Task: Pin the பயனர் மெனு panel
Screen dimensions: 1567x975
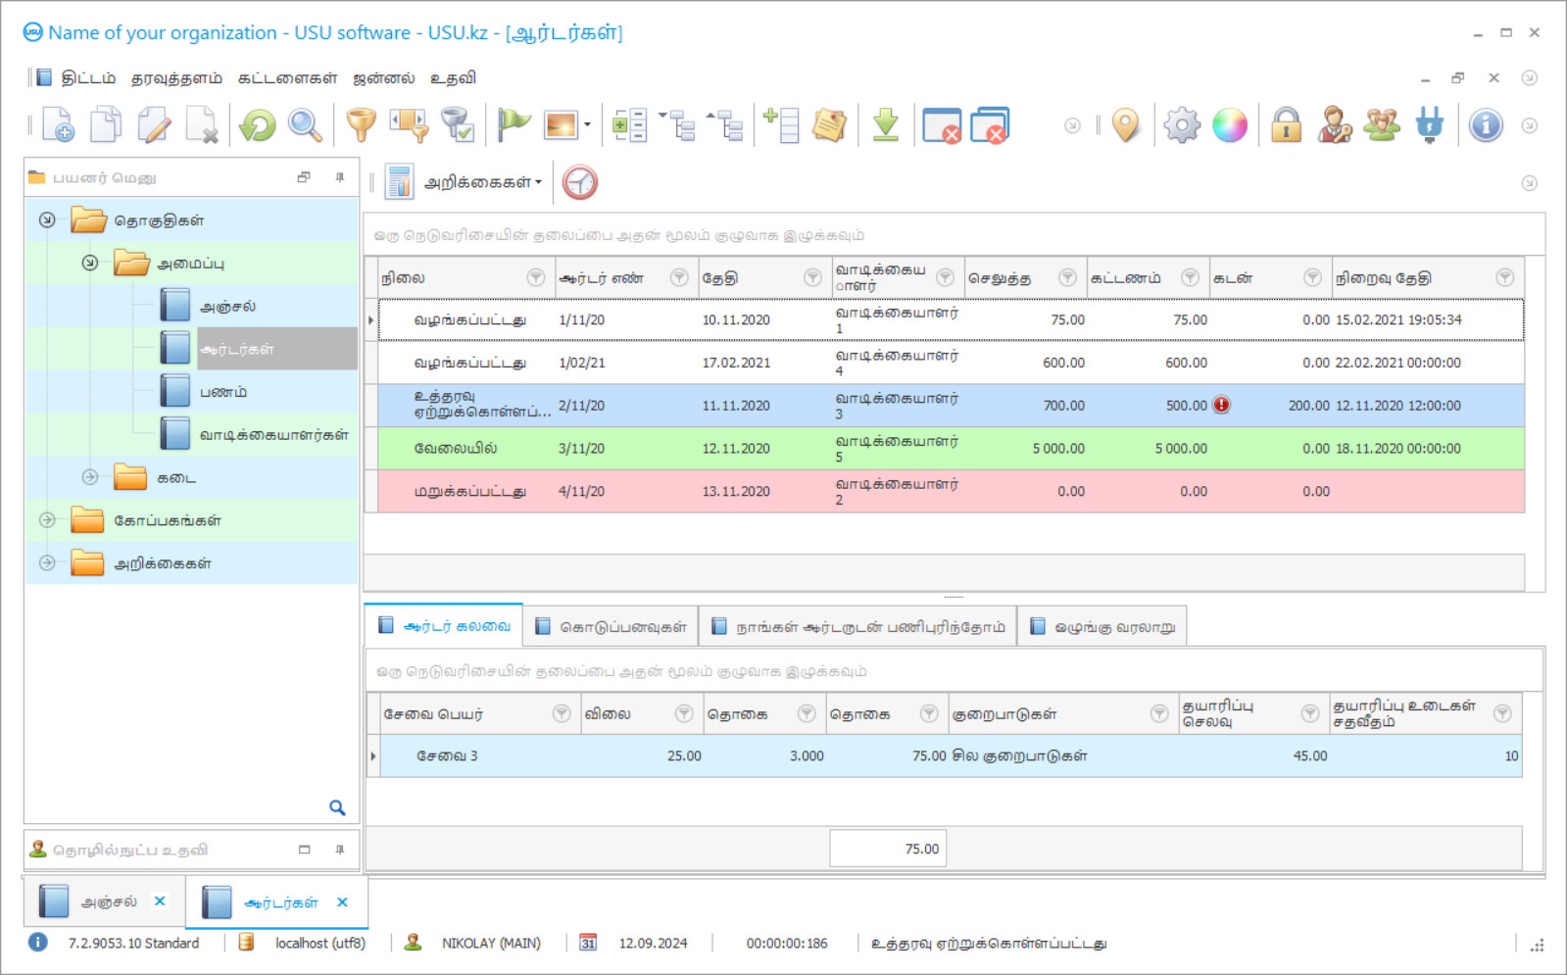Action: pos(340,177)
